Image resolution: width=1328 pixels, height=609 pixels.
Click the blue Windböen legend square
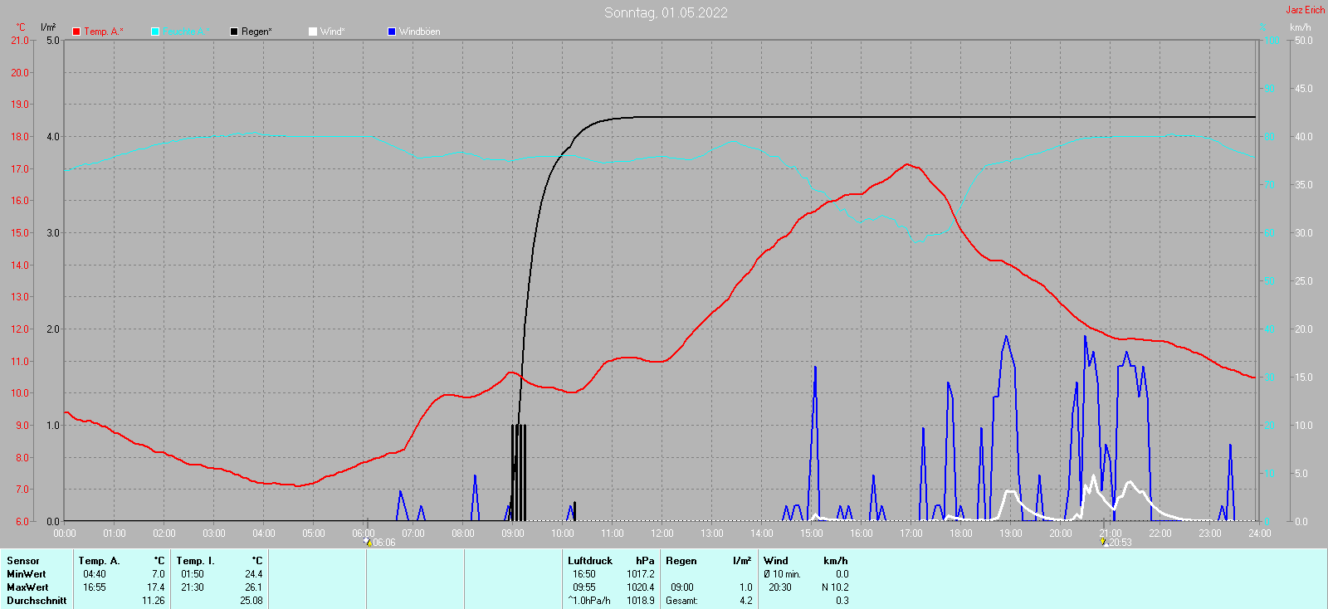click(392, 32)
